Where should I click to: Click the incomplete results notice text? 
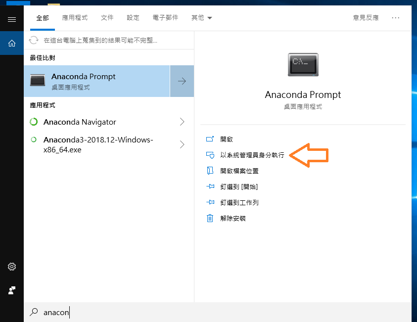[x=100, y=40]
